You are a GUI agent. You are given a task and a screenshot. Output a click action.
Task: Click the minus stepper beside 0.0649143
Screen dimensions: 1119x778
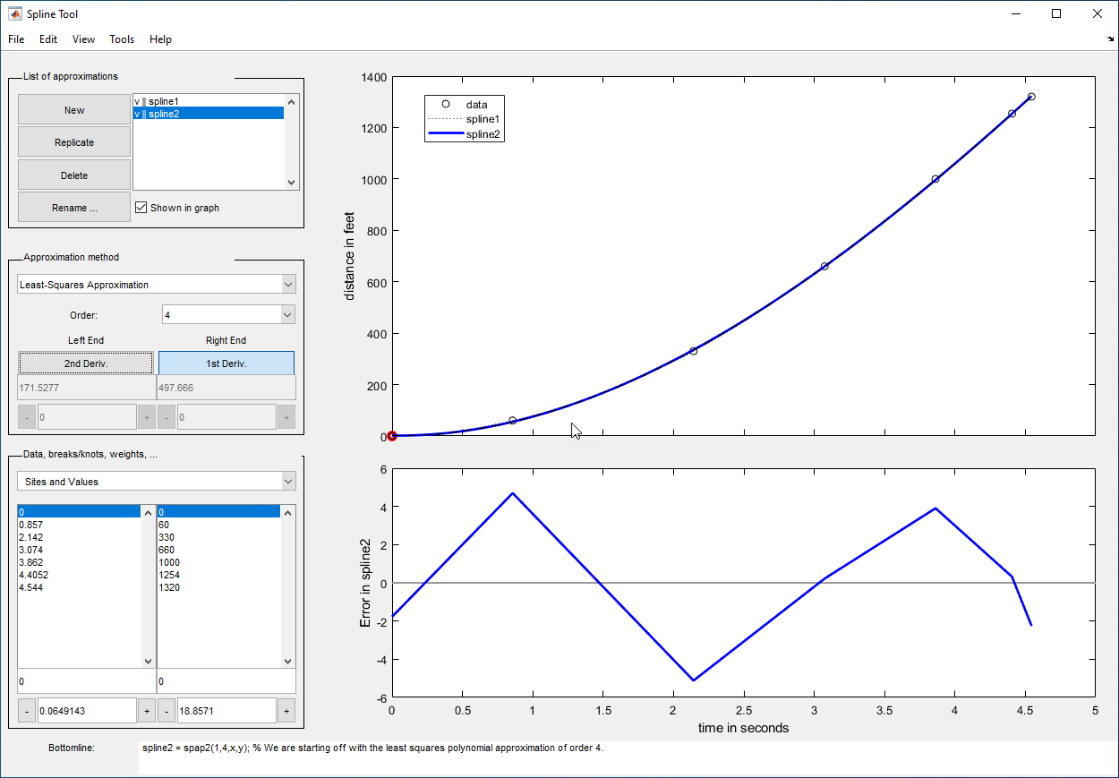click(x=27, y=711)
